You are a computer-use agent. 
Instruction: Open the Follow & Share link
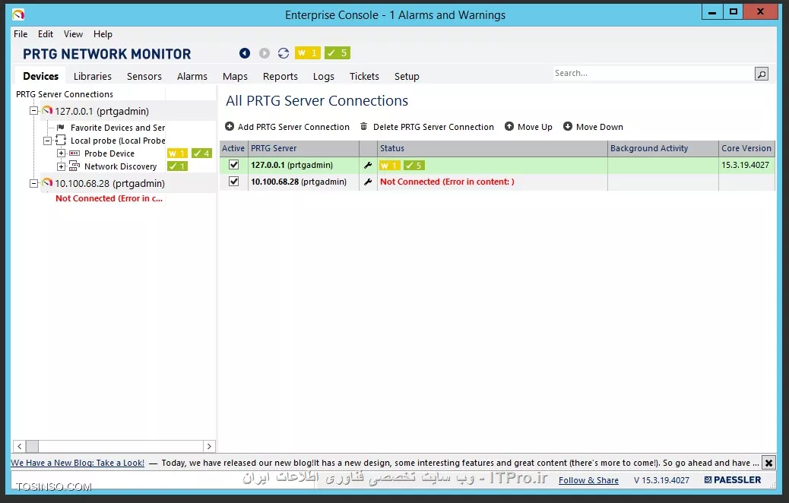coord(589,480)
